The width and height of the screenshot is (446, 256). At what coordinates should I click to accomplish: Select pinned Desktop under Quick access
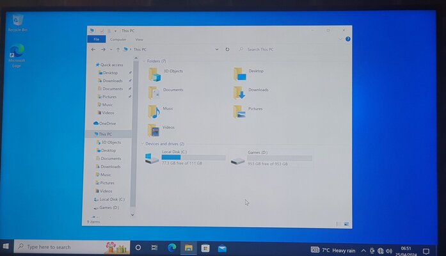point(108,73)
